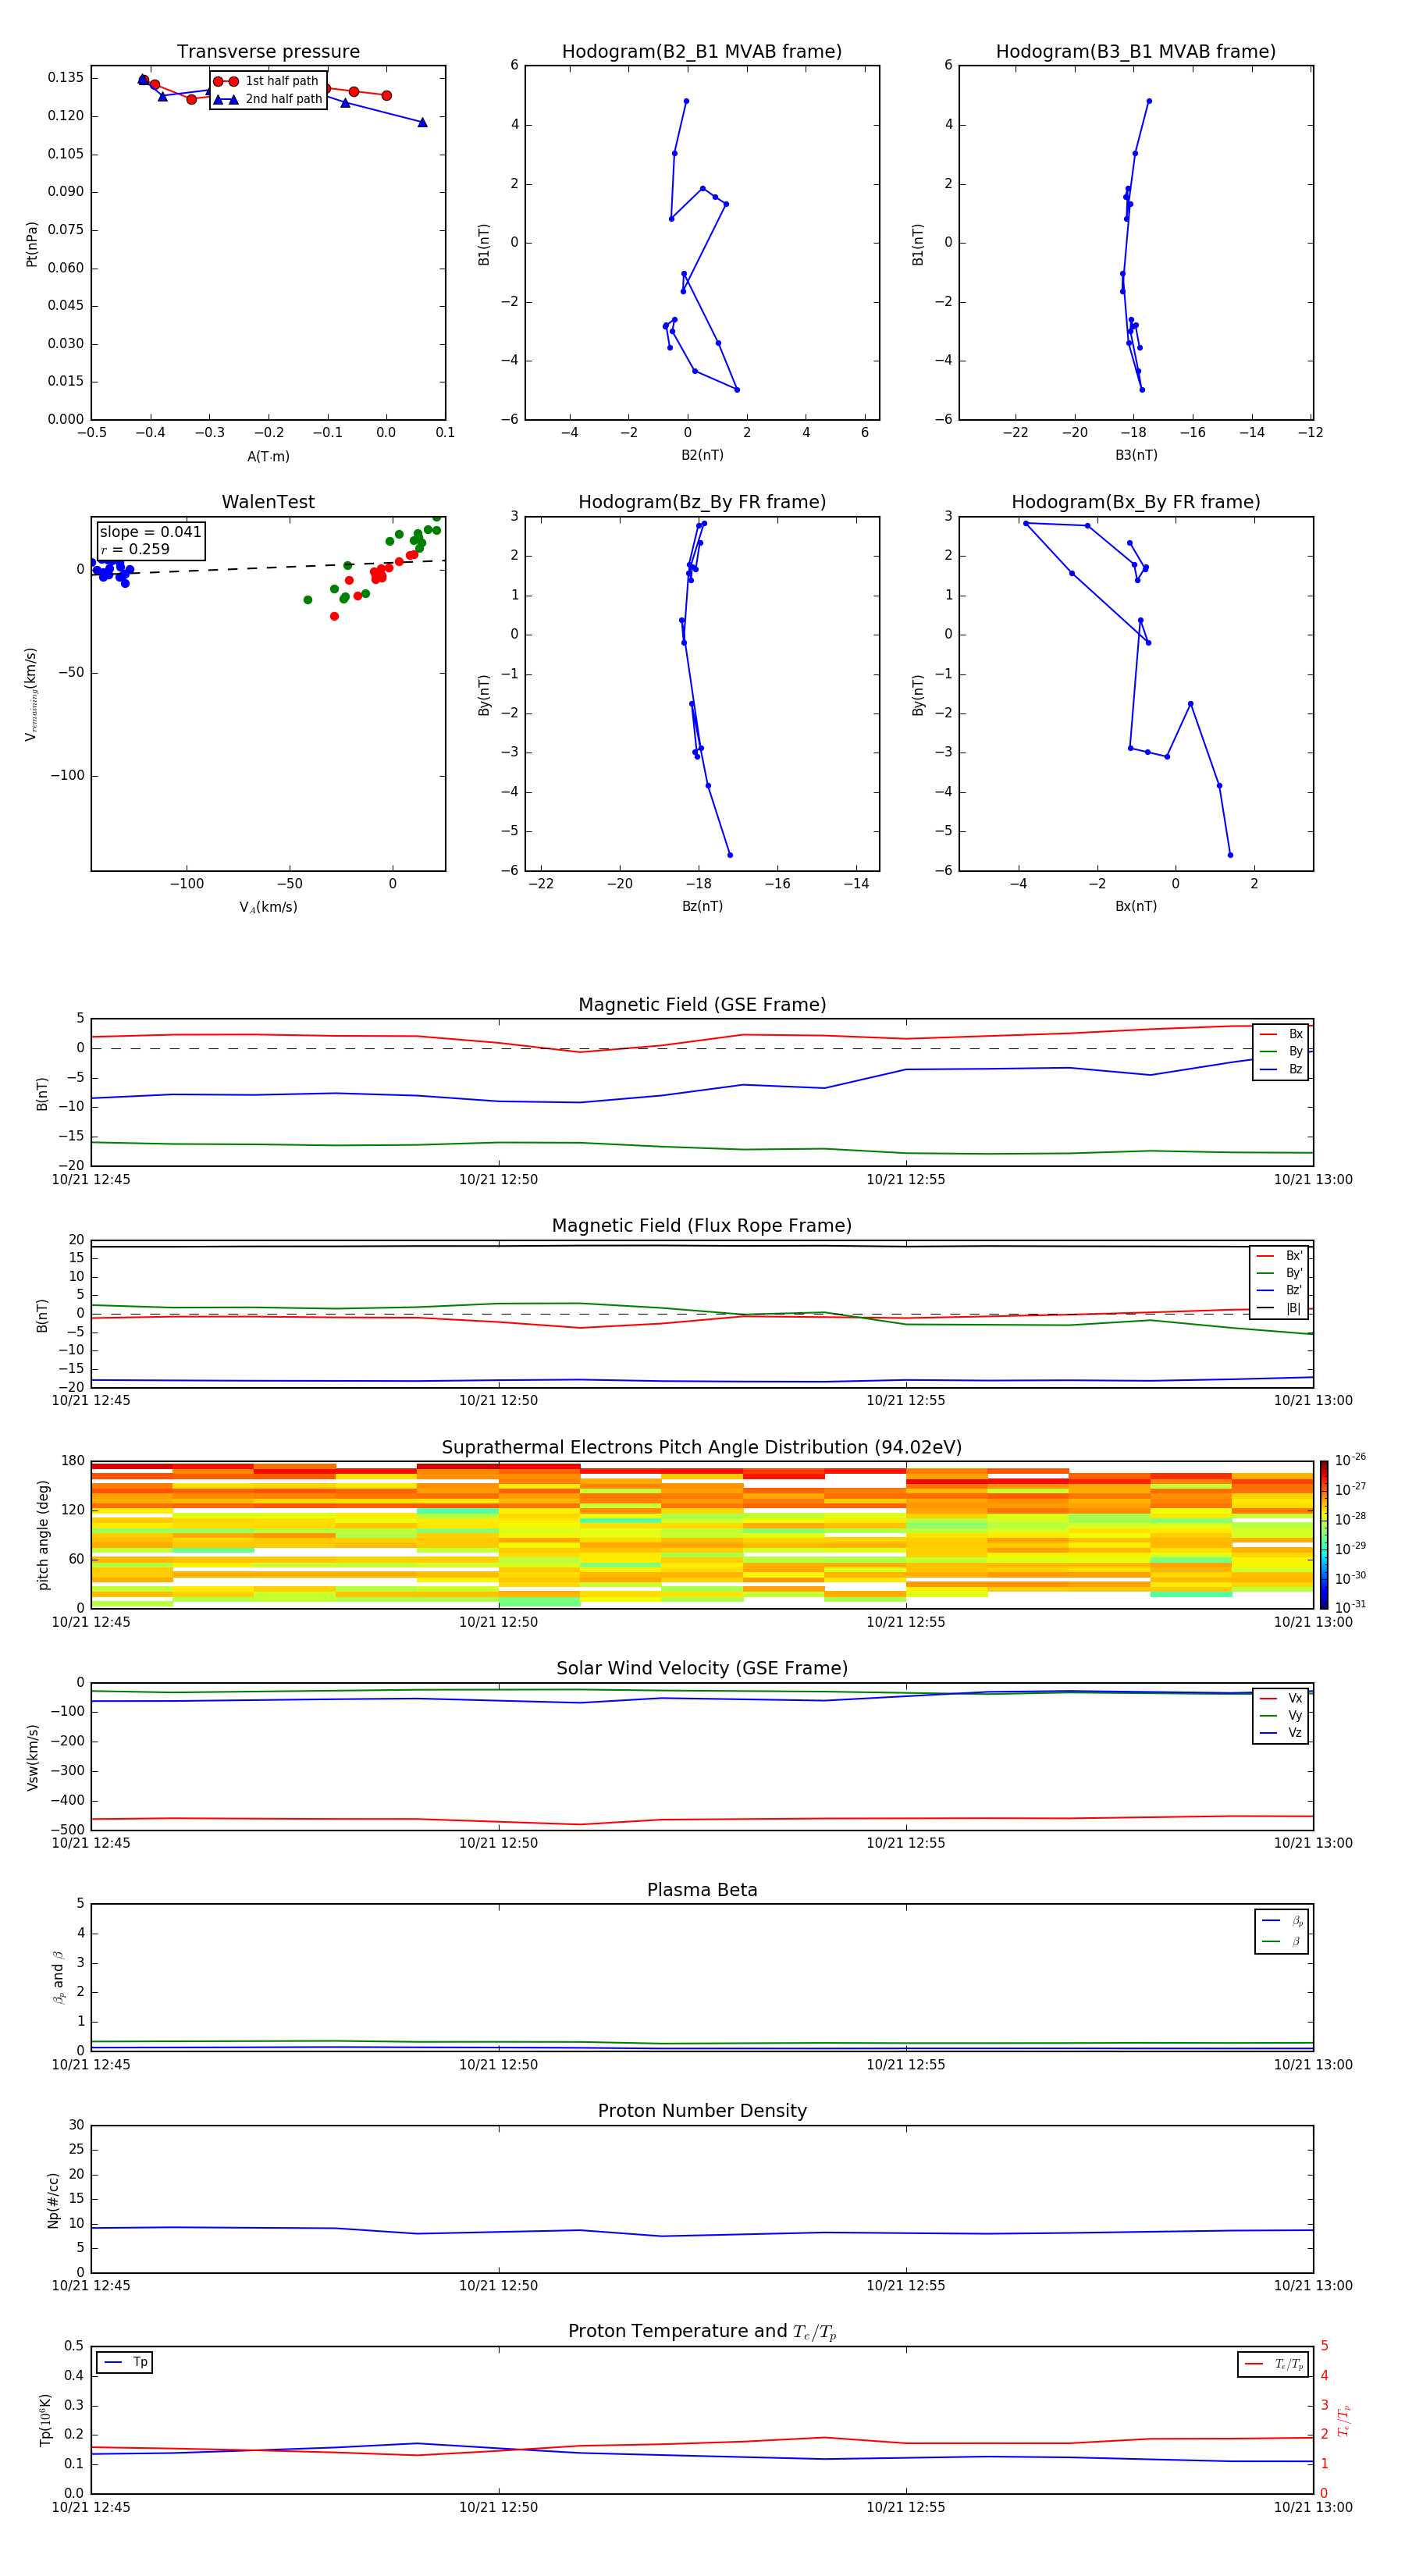Screen dimensions: 1405x2576
Task: Click 10/21 12:45 tick under Proton Number Density plot
Action: tap(91, 2285)
